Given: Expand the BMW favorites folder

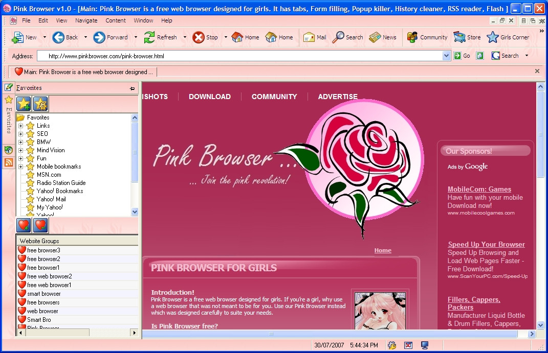Looking at the screenshot, I should pos(20,142).
